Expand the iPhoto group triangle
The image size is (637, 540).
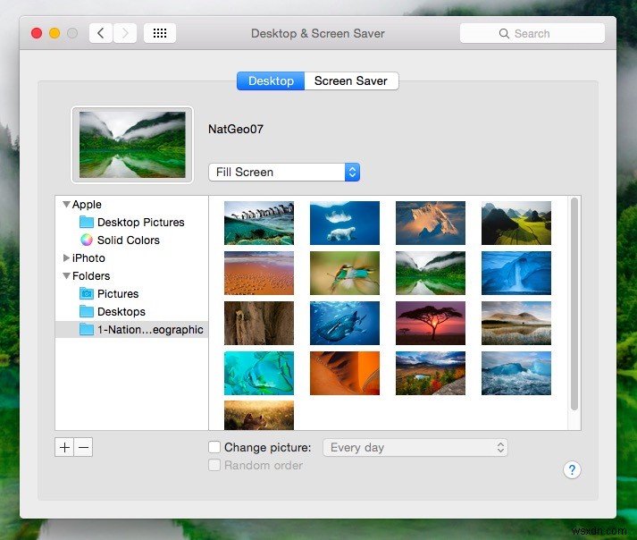(x=66, y=257)
